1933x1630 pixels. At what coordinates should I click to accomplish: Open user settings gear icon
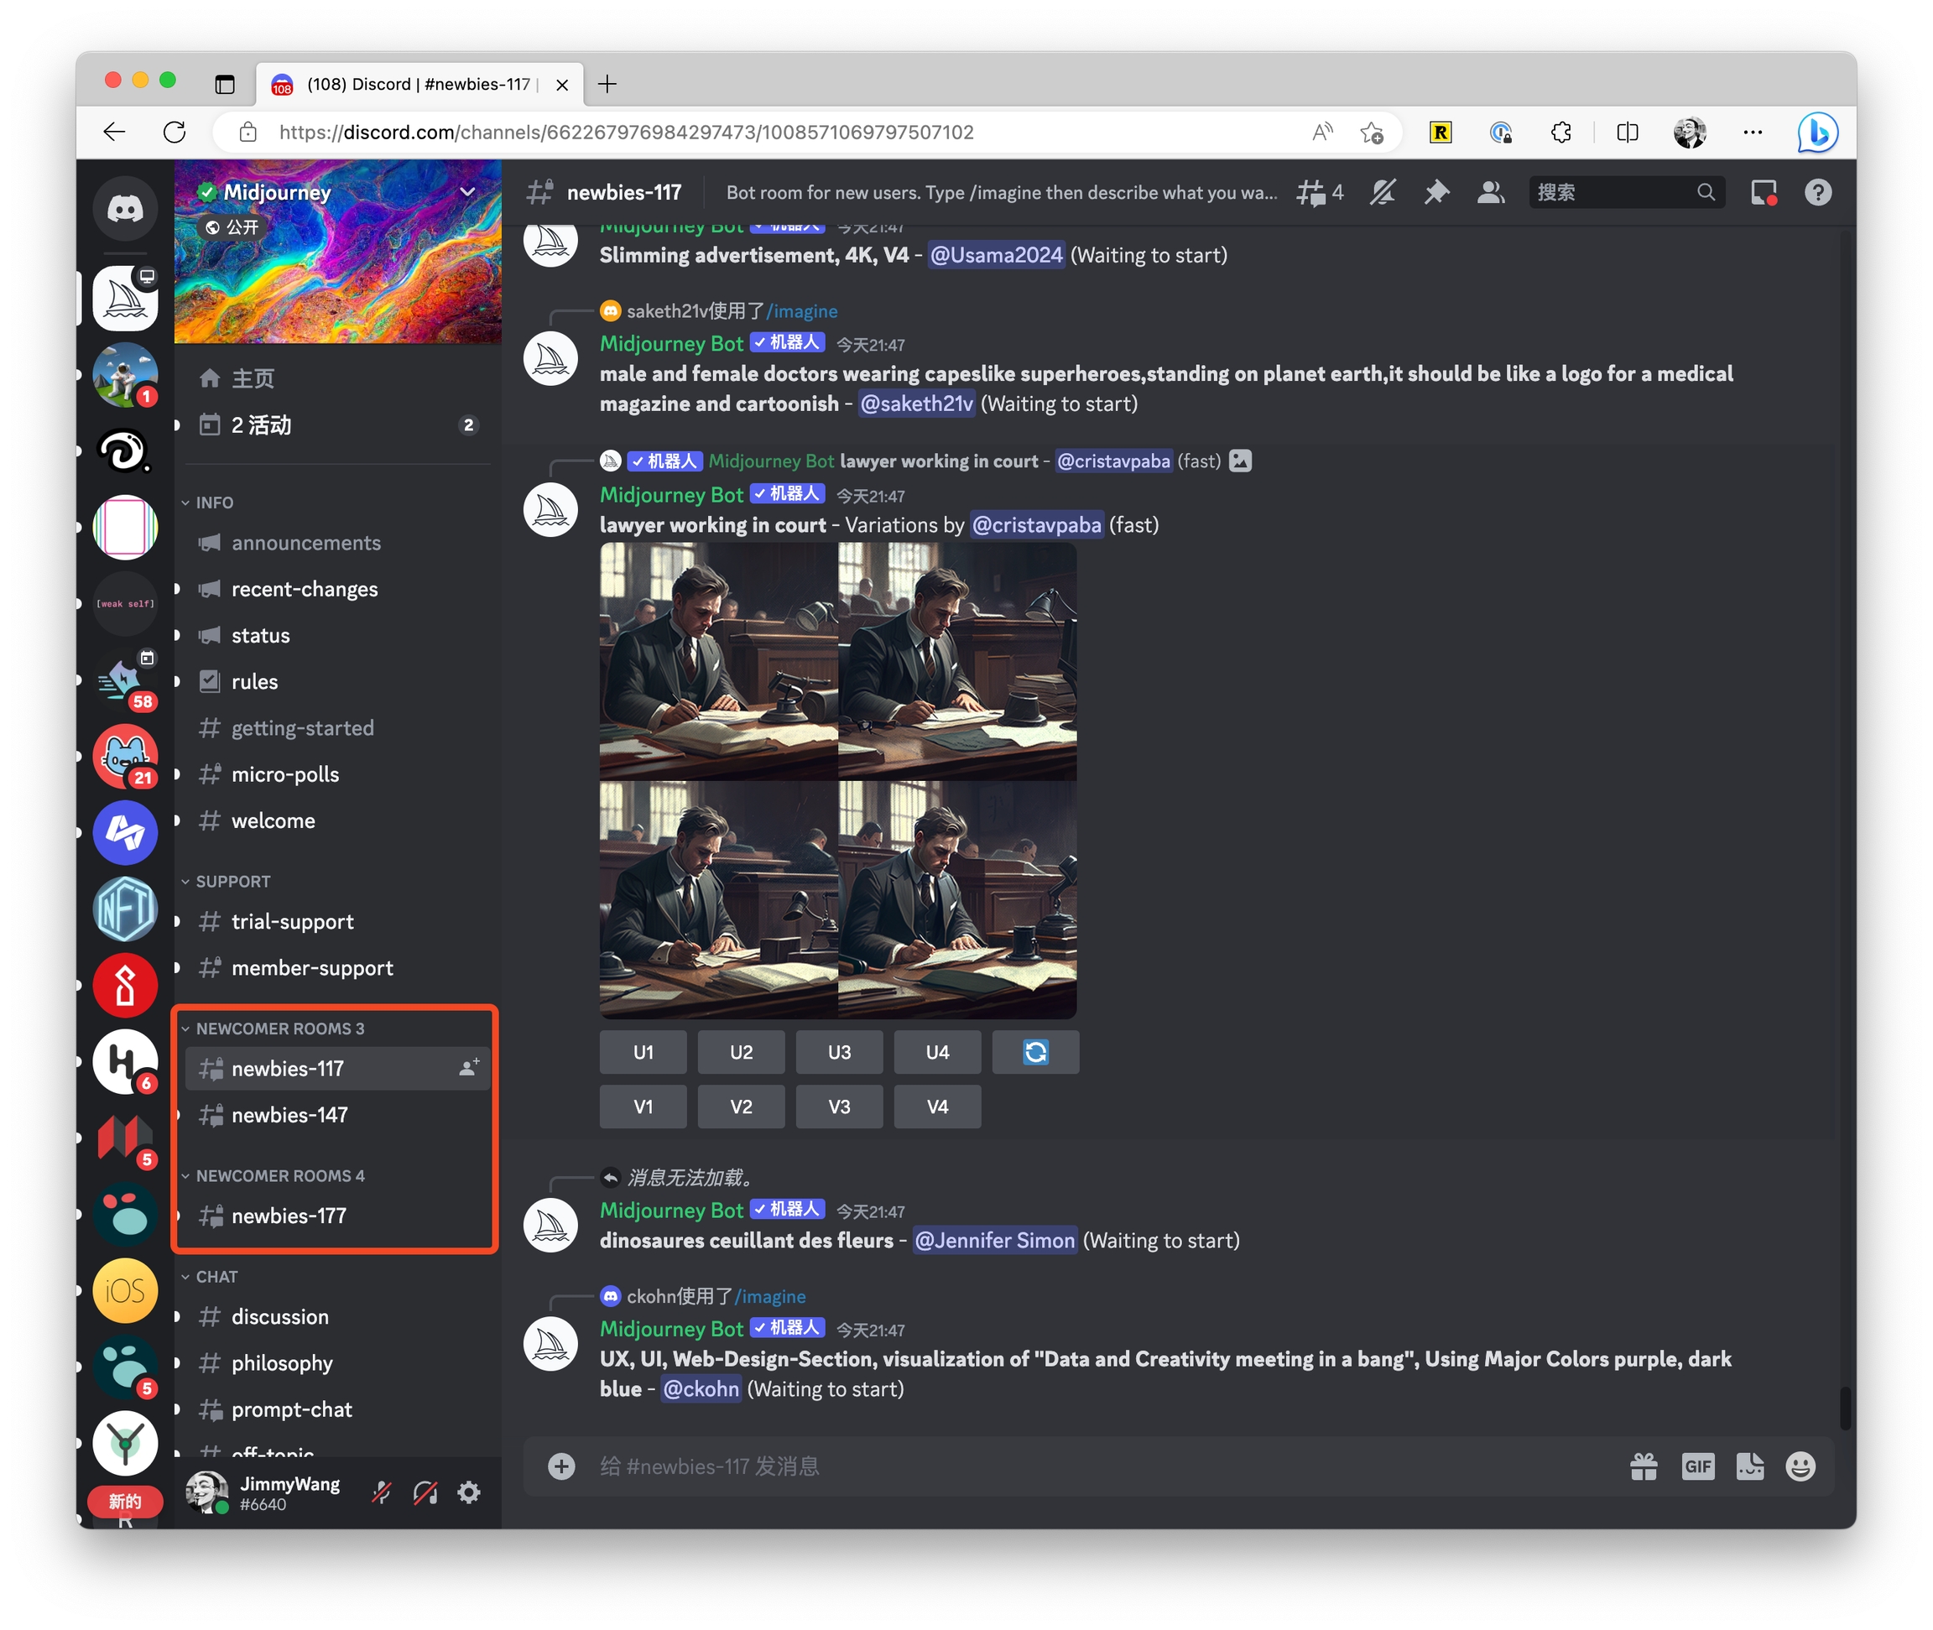click(469, 1492)
